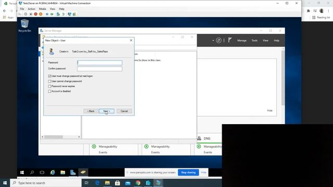Click Hide link in sharing notification bar
The image size is (333, 187).
pos(203,172)
